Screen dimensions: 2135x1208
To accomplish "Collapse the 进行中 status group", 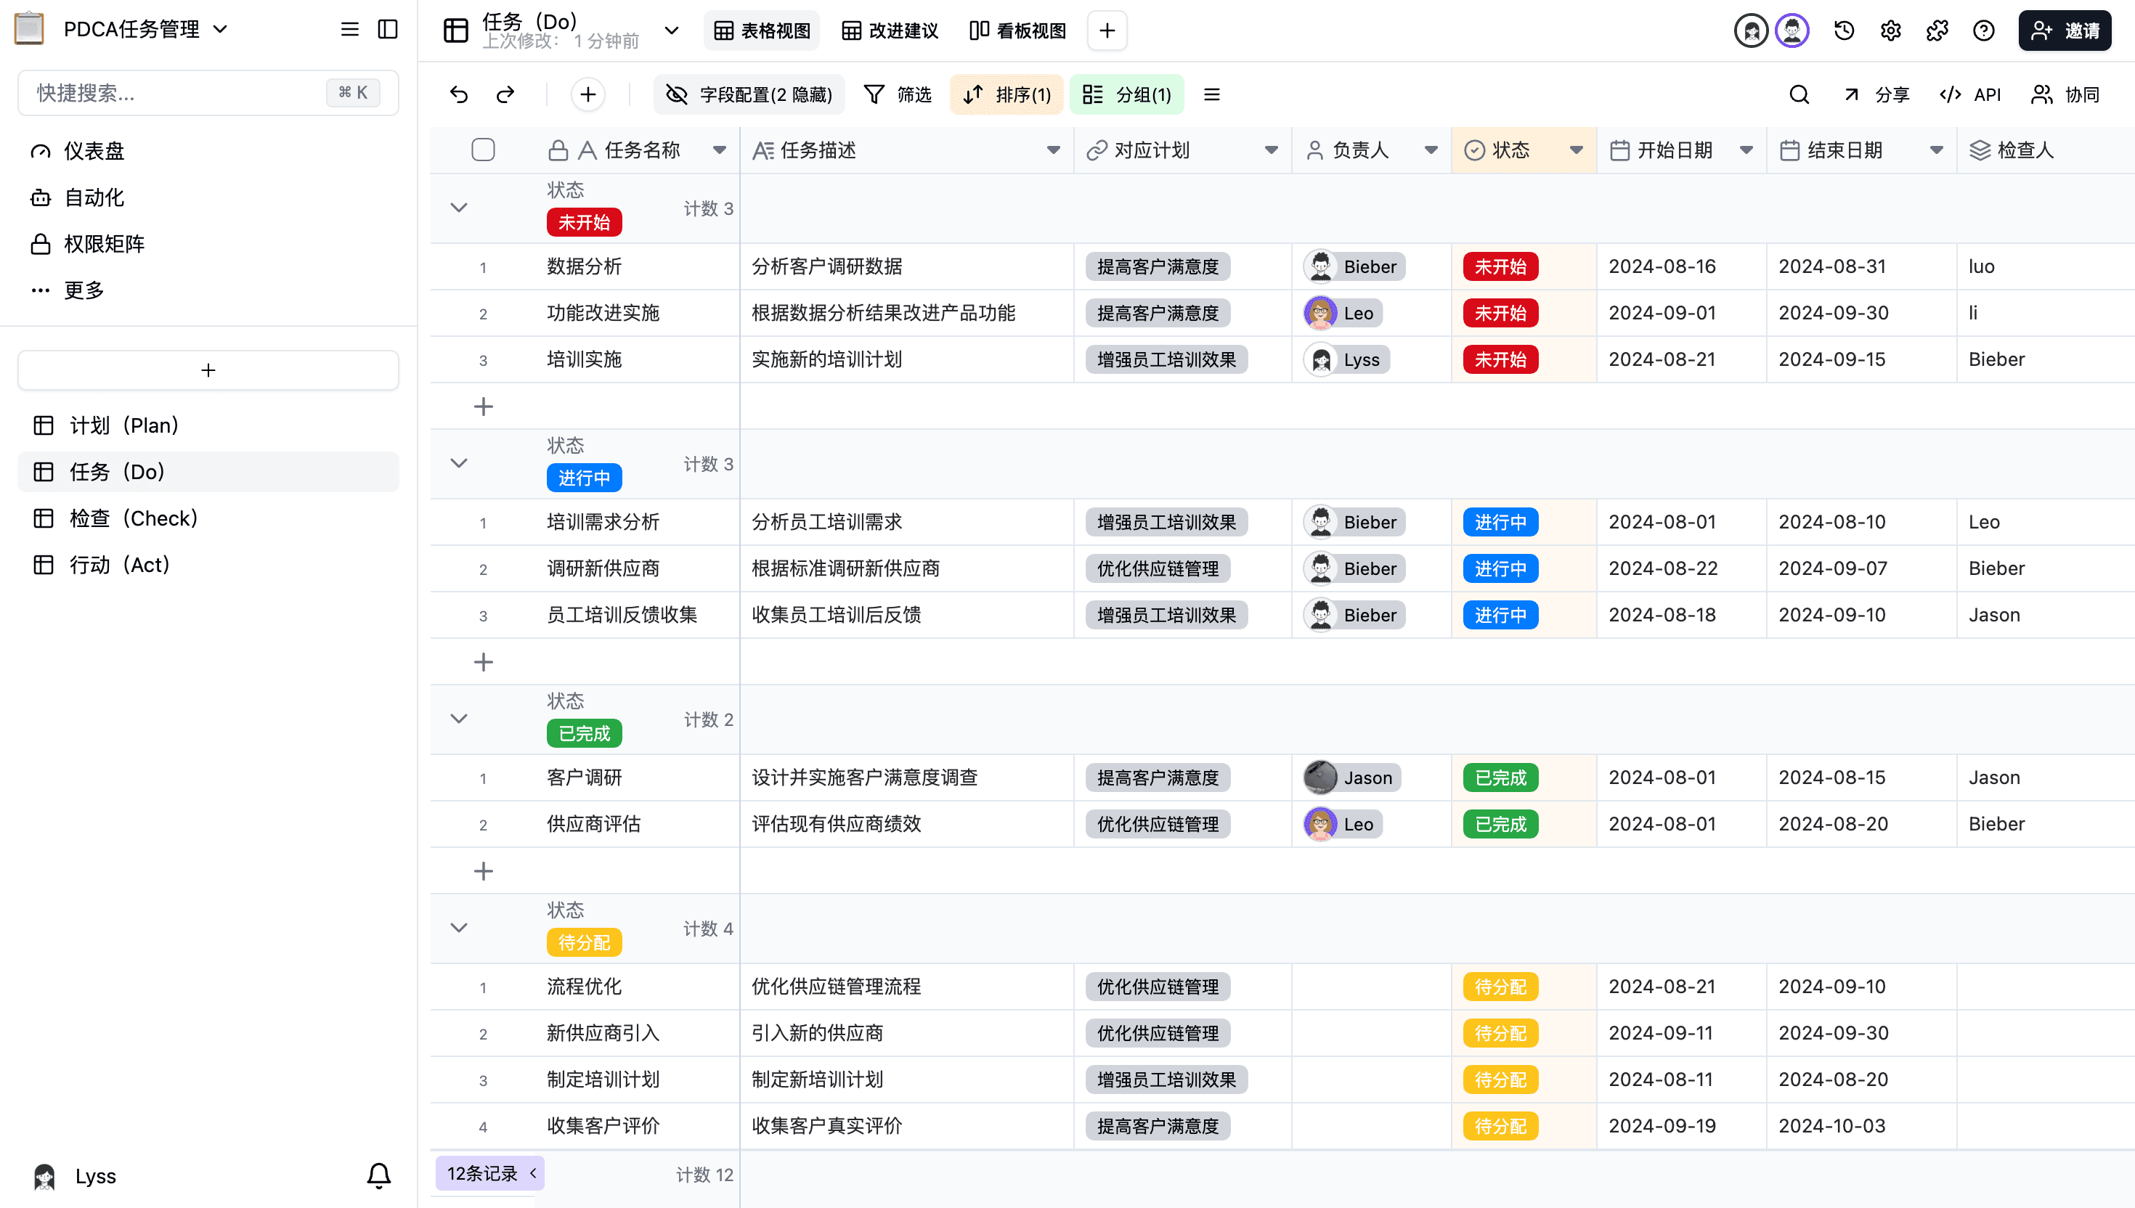I will [x=459, y=462].
